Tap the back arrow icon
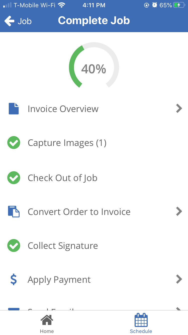The image size is (188, 335). 10,21
